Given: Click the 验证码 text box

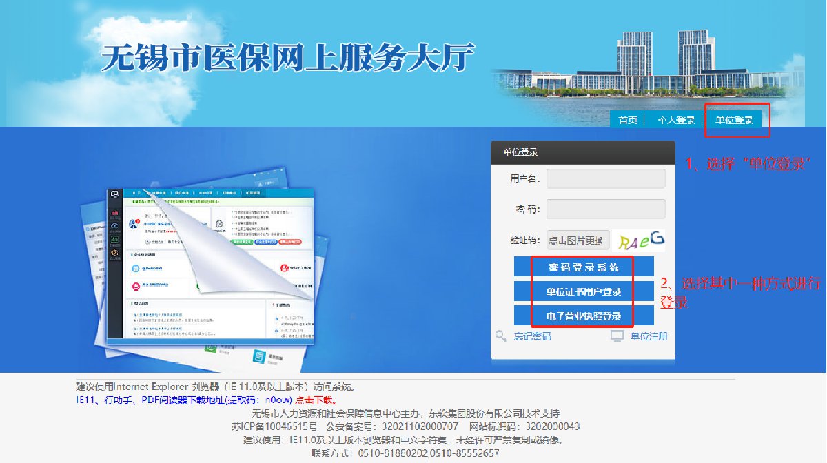Looking at the screenshot, I should [x=578, y=240].
